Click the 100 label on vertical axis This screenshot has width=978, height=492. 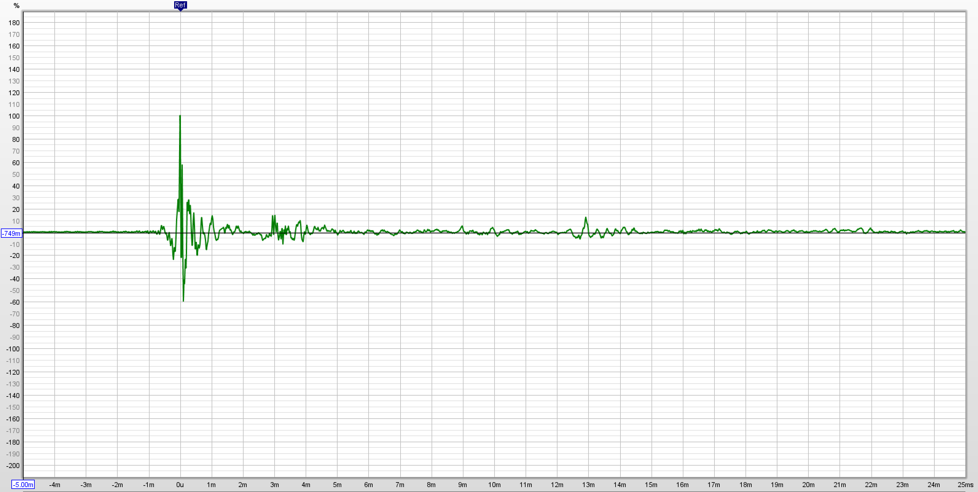tap(14, 116)
